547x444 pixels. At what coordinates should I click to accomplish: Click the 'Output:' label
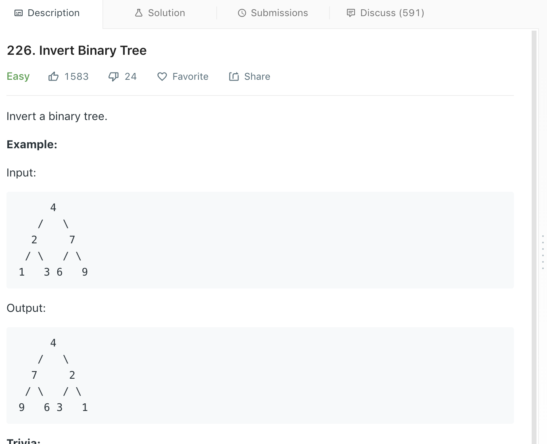point(26,308)
